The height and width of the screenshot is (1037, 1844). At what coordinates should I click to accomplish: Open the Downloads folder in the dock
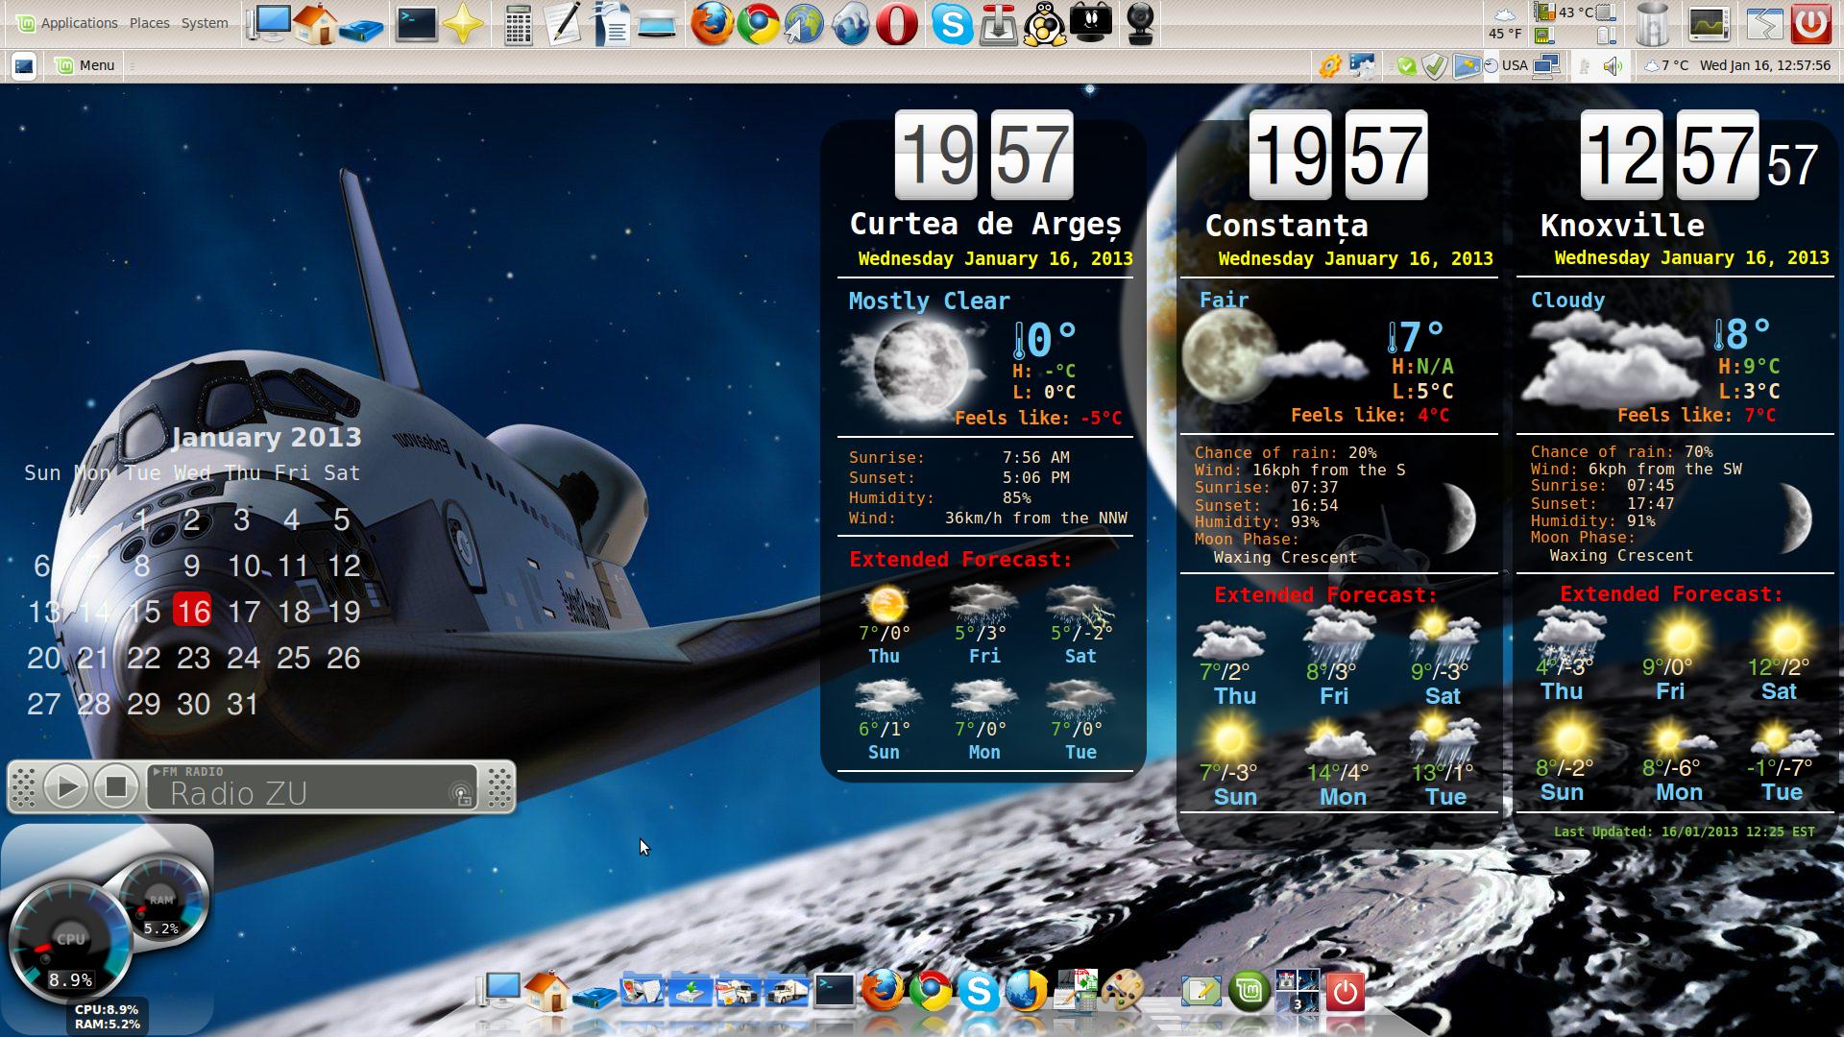coord(691,990)
